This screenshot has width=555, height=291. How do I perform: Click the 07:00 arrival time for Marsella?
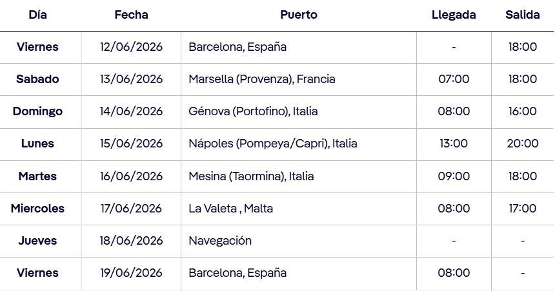454,79
